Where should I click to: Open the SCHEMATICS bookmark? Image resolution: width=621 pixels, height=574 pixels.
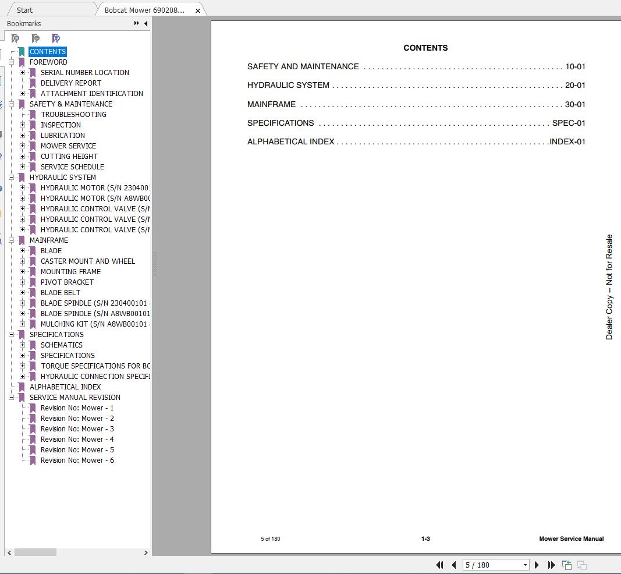[x=61, y=345]
